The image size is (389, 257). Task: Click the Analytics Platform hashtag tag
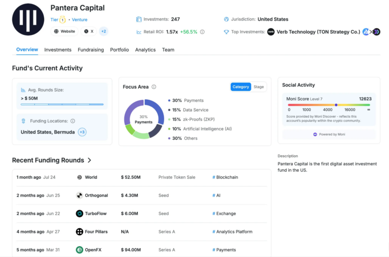232,231
